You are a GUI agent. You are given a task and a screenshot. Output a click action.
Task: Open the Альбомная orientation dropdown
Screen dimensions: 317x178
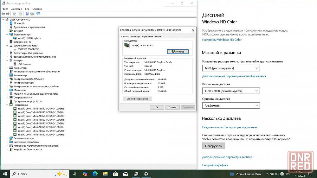231,105
